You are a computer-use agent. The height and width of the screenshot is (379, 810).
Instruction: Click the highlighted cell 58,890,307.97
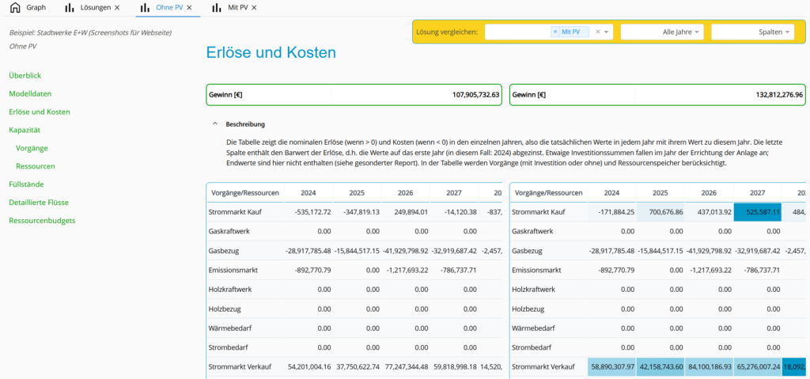tap(611, 367)
